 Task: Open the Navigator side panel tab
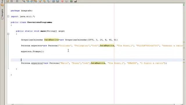pos(2,14)
